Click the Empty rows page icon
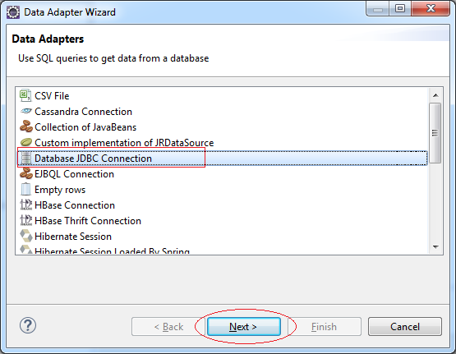The height and width of the screenshot is (354, 456). pos(25,189)
